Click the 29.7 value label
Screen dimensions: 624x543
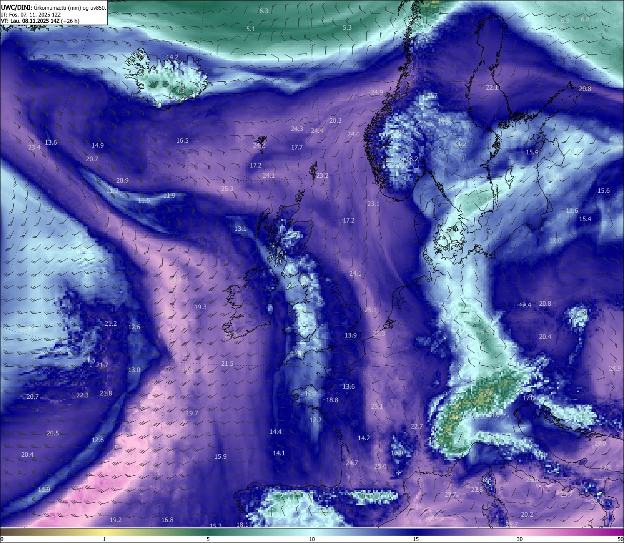pos(566,494)
